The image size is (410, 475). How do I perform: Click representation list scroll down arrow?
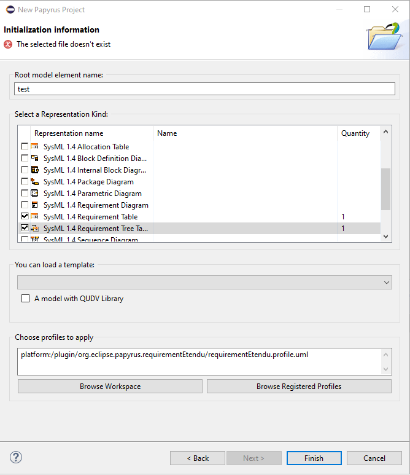(x=386, y=237)
